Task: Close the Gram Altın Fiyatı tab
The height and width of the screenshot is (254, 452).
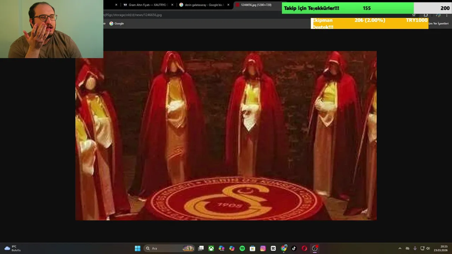Action: coord(172,5)
